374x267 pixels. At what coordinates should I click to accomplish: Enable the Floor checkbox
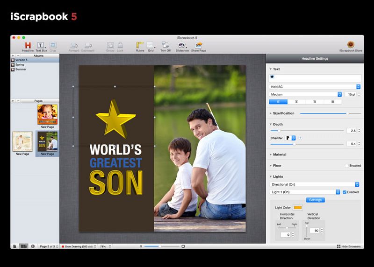(x=347, y=166)
